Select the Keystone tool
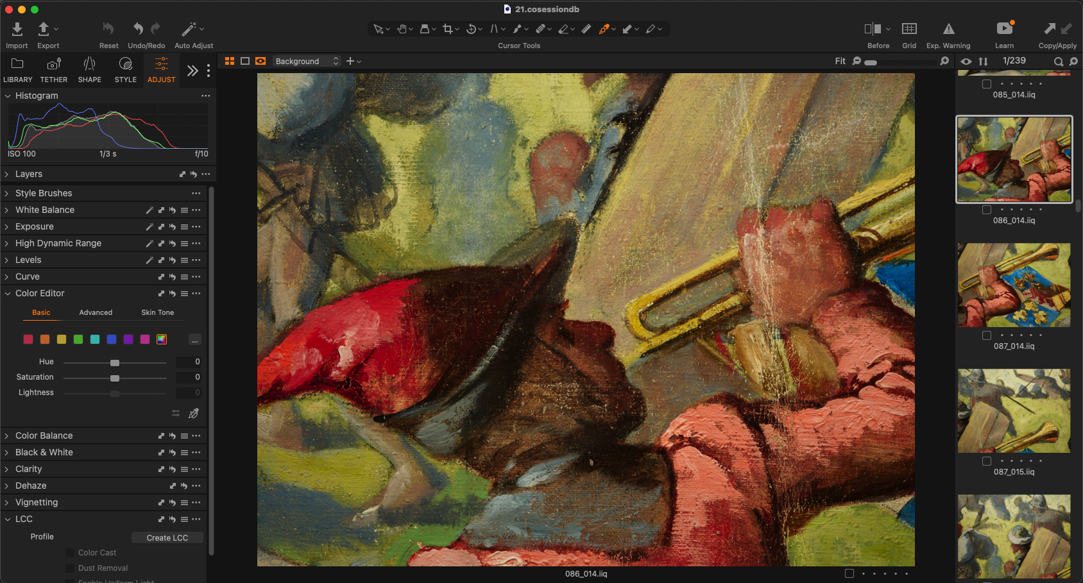Viewport: 1083px width, 583px height. click(x=494, y=29)
